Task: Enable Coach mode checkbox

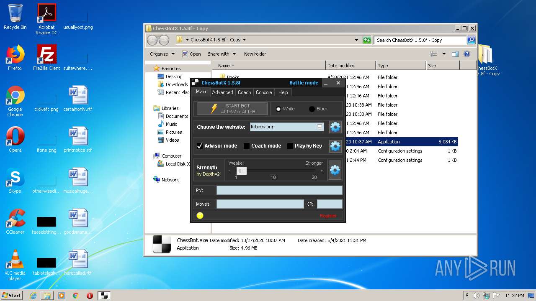Action: (247, 146)
